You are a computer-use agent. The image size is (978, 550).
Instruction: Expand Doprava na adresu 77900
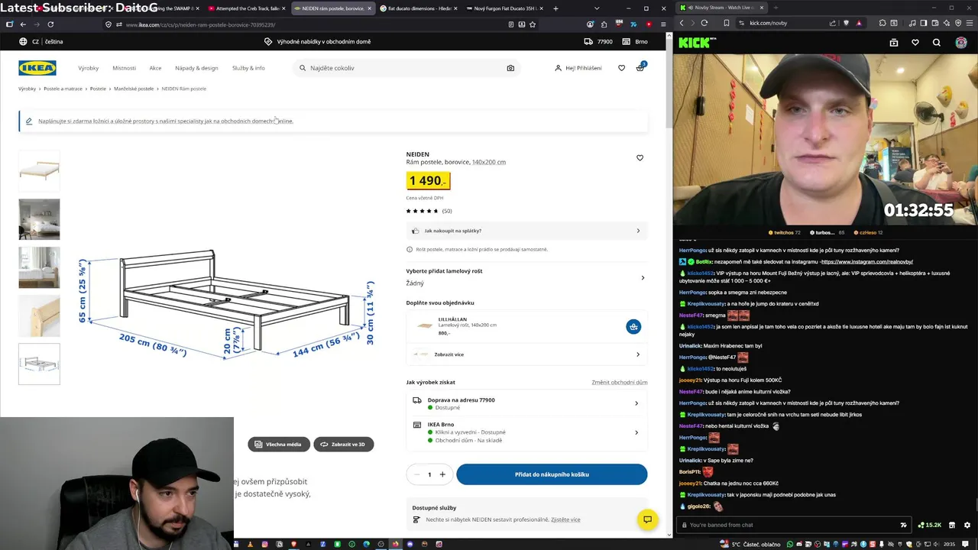click(526, 403)
